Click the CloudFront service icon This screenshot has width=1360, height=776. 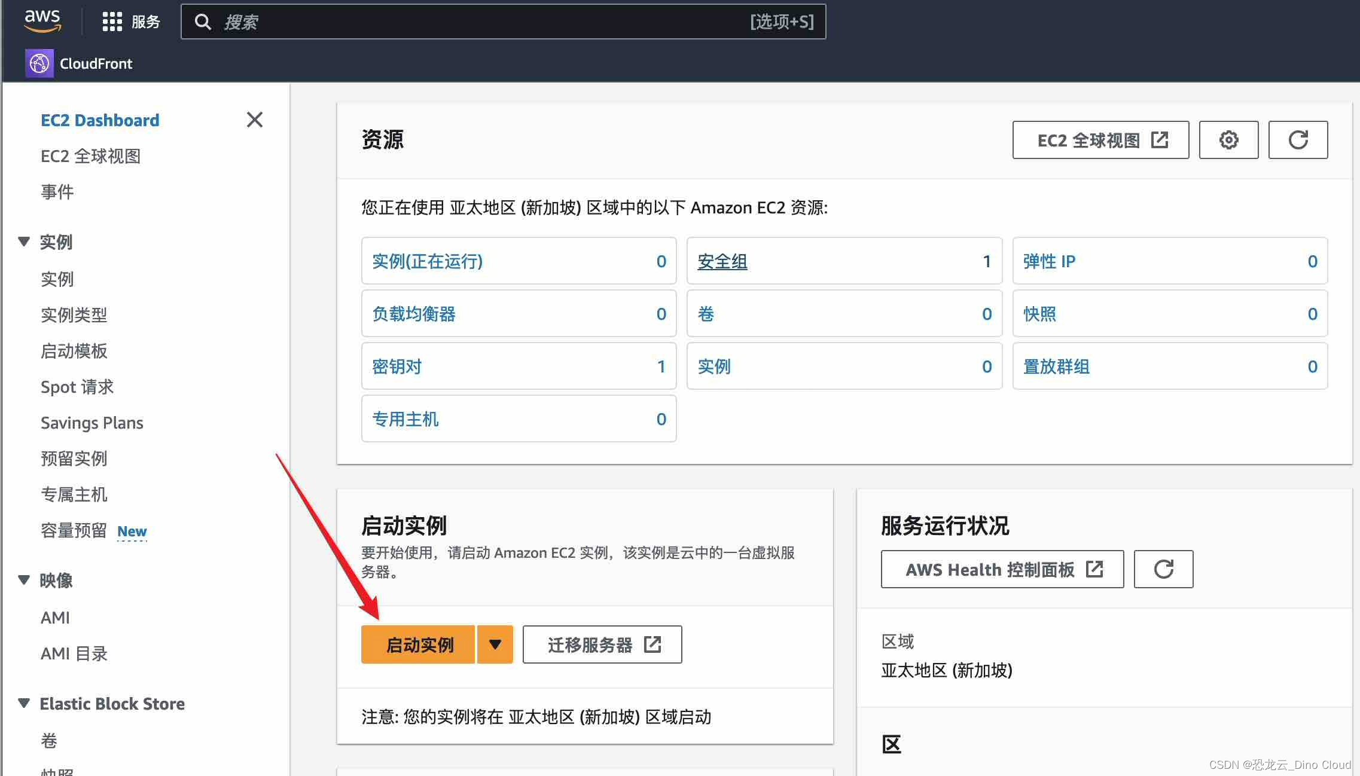(39, 63)
